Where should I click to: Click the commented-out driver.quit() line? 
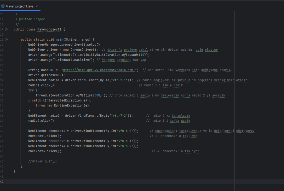(43, 161)
